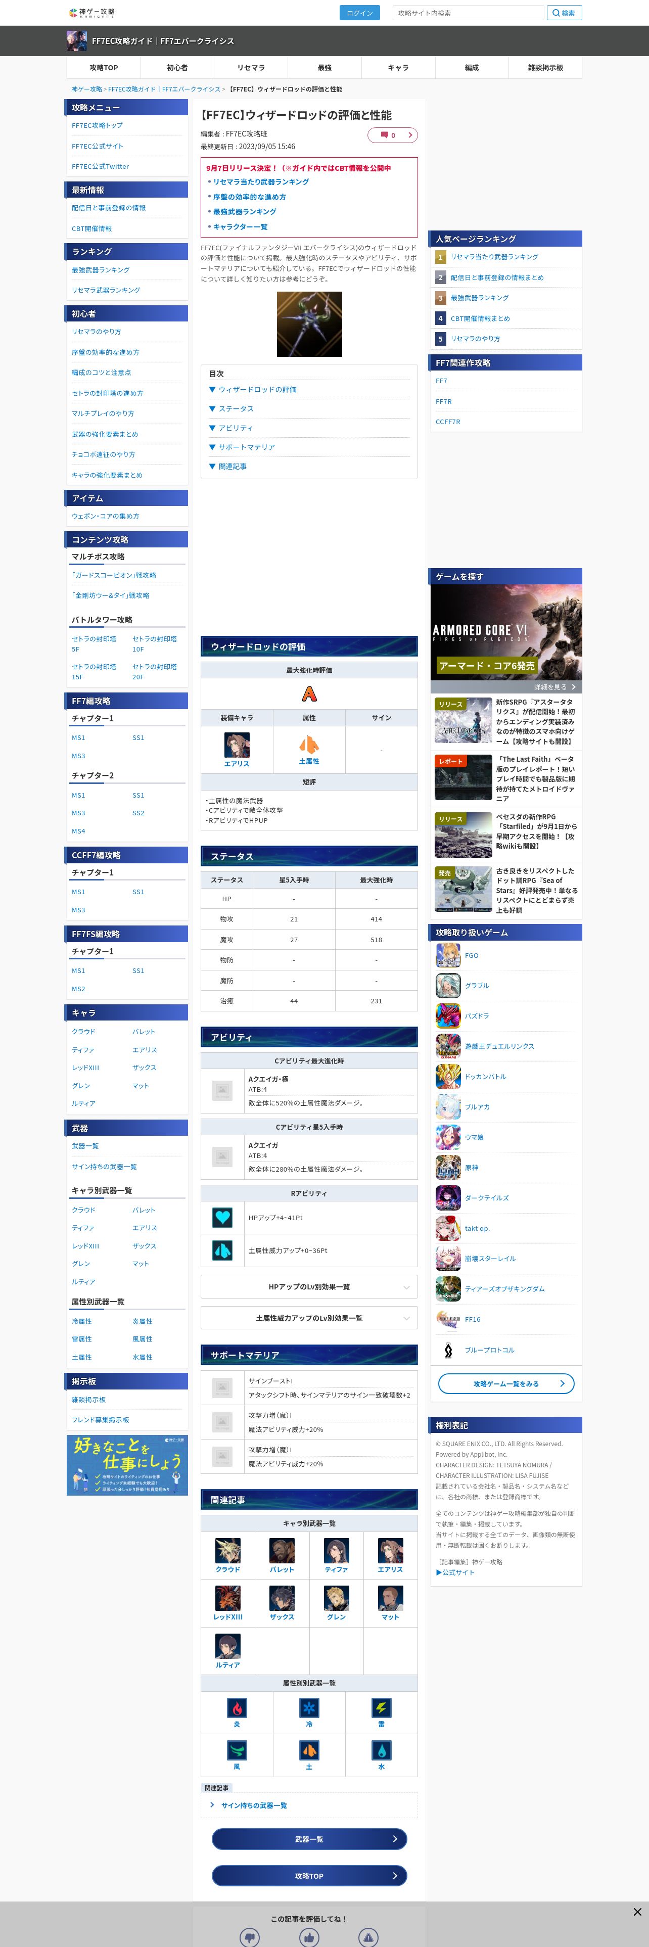Open FF7R related game link
Viewport: 649px width, 1947px height.
tap(443, 401)
